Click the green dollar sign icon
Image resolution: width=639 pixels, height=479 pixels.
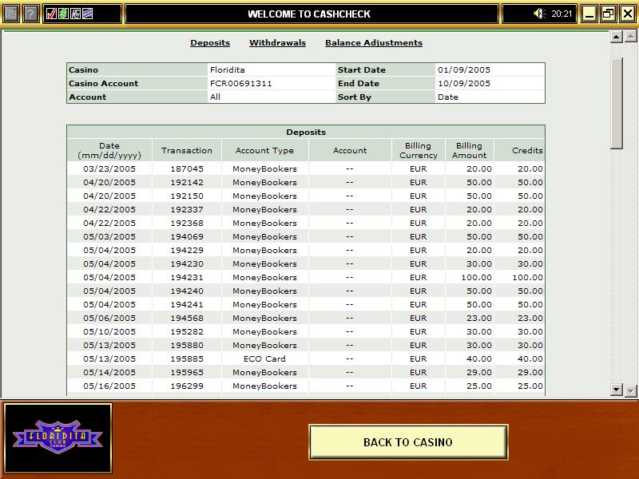coord(63,14)
